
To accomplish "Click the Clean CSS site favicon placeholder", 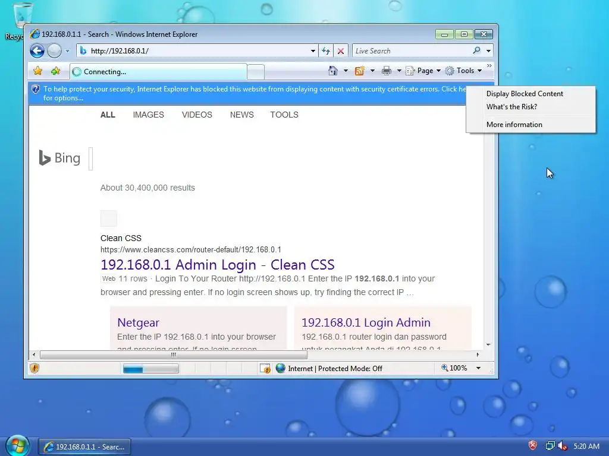I will click(109, 218).
